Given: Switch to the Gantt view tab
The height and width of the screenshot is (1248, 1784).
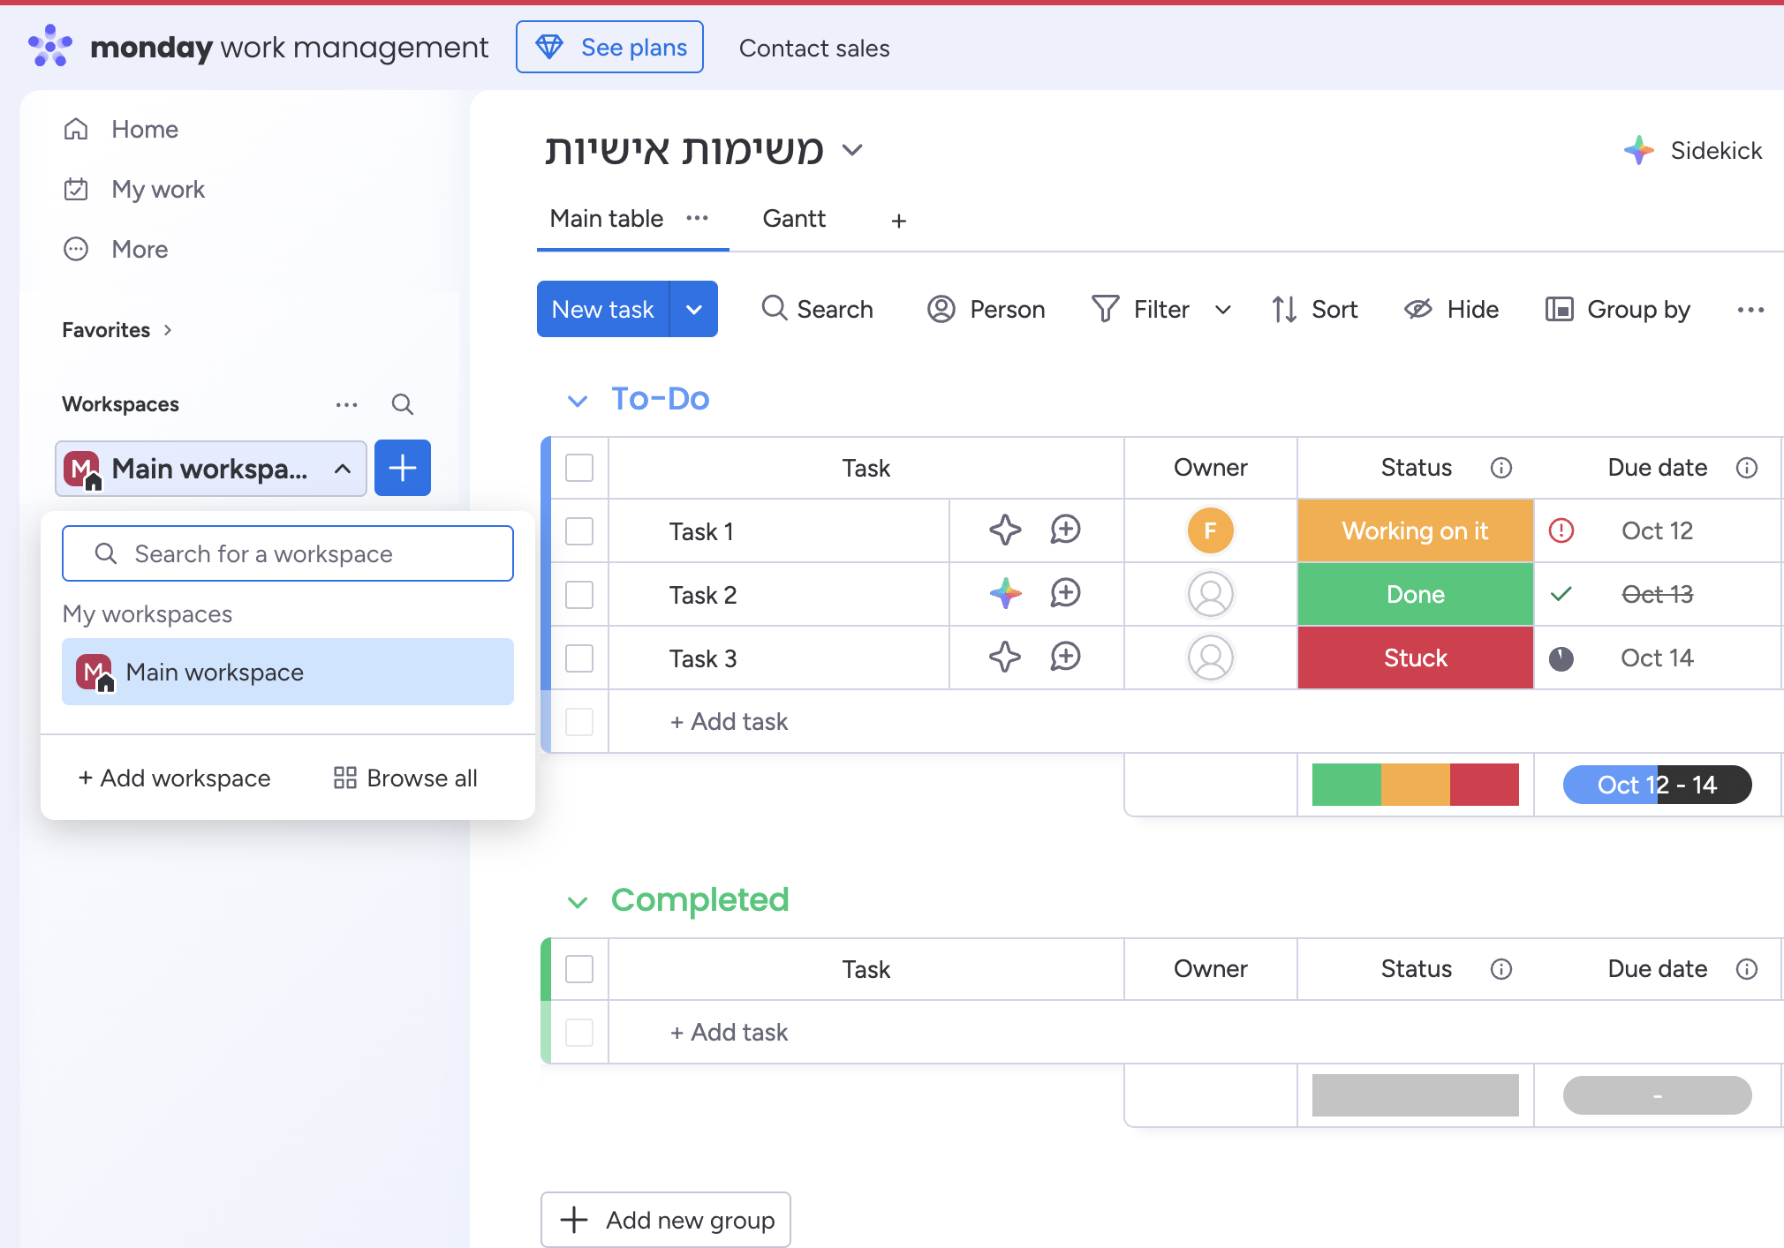Looking at the screenshot, I should pos(794,219).
